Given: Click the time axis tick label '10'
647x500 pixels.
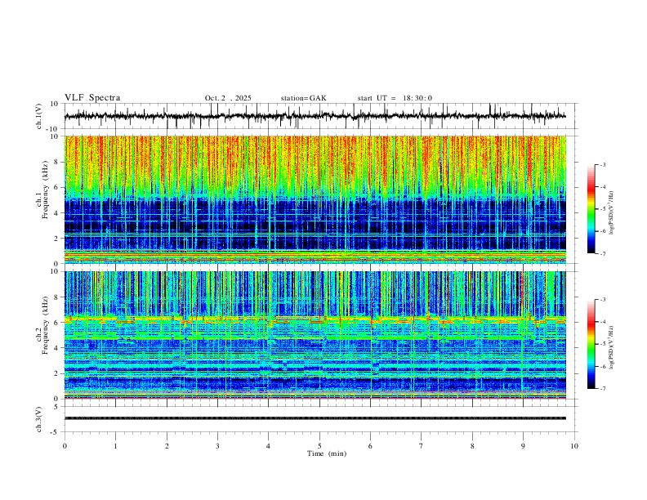Looking at the screenshot, I should click(574, 446).
